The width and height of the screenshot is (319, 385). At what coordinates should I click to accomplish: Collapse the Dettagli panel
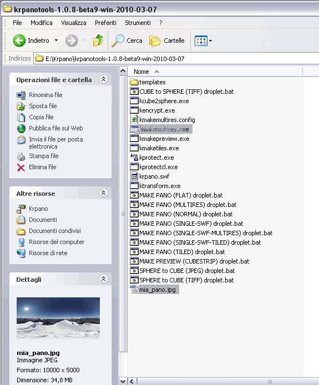pyautogui.click(x=103, y=278)
